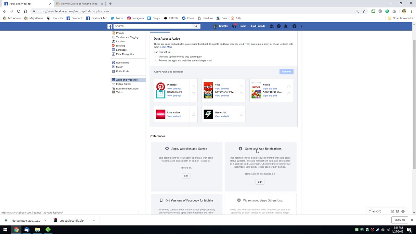Open Facebook account dropdown arrow
This screenshot has width=416, height=234.
click(x=301, y=26)
